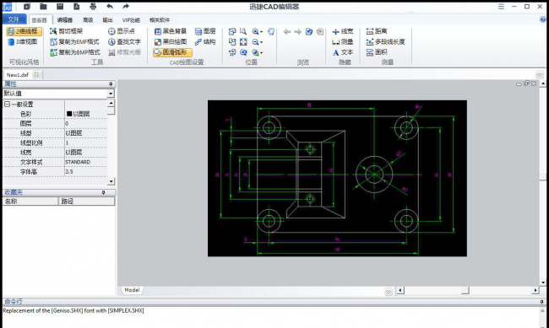Select the pan hand tool

270,31
